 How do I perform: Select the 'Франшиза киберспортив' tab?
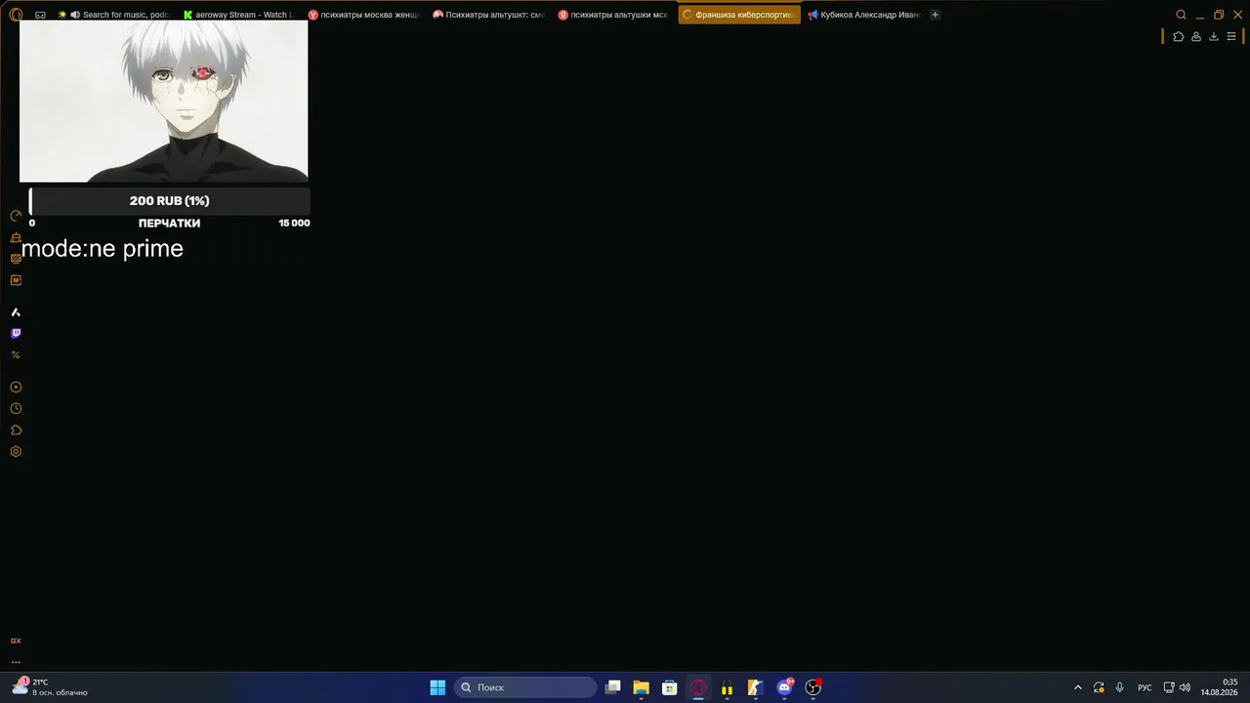coord(739,15)
